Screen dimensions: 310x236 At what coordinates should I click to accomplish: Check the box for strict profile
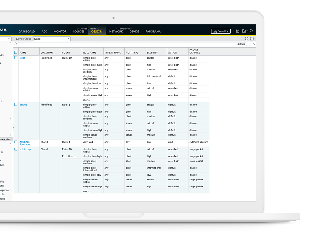click(x=16, y=58)
